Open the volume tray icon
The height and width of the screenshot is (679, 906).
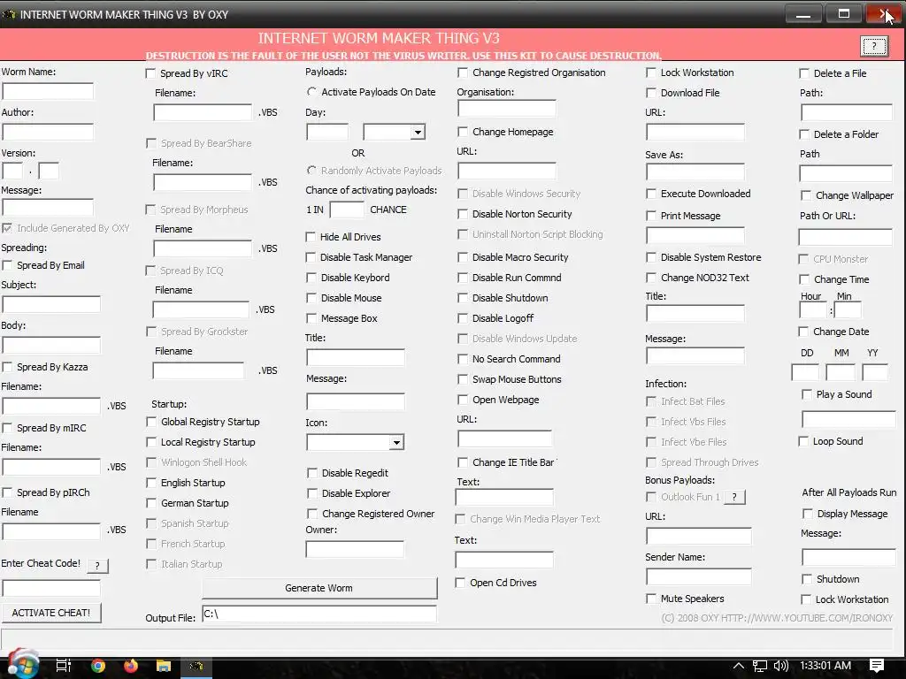click(x=781, y=666)
